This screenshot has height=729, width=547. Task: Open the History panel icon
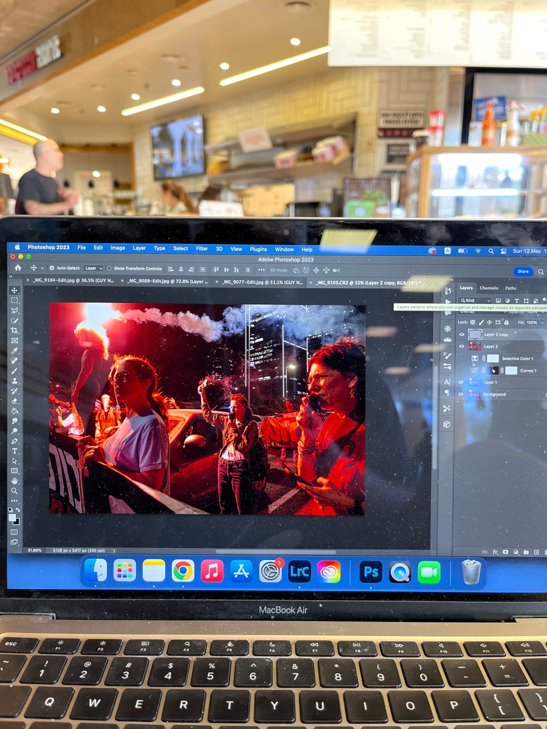pyautogui.click(x=448, y=291)
